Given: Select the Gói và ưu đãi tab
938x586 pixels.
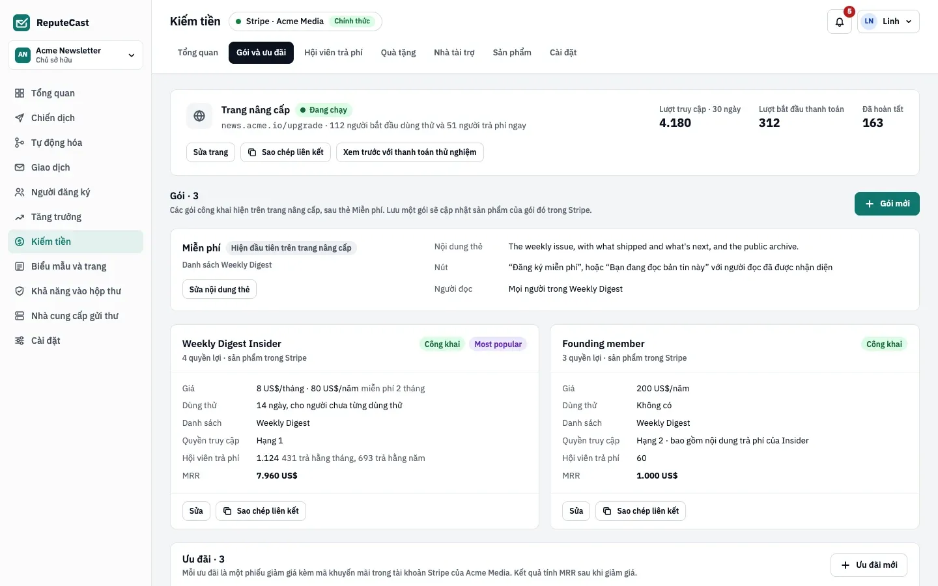Looking at the screenshot, I should click(261, 53).
